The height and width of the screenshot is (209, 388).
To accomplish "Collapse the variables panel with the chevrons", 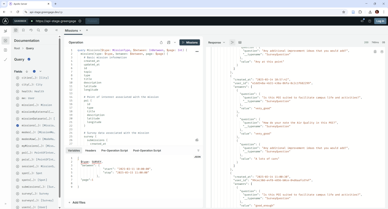I will coord(199,151).
